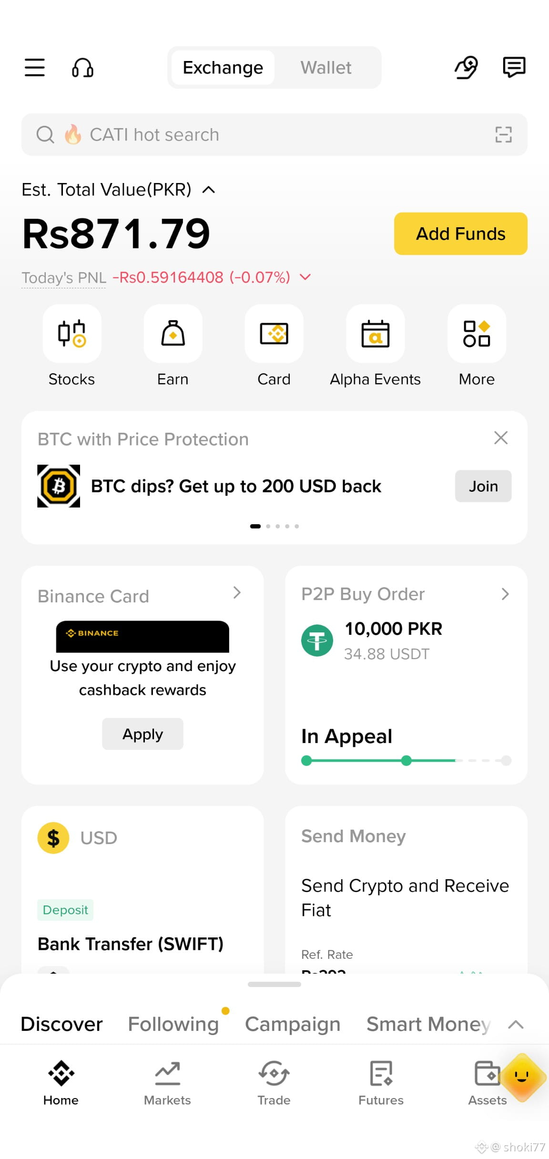The height and width of the screenshot is (1159, 549).
Task: Open the Stocks shortcut icon
Action: 72,334
